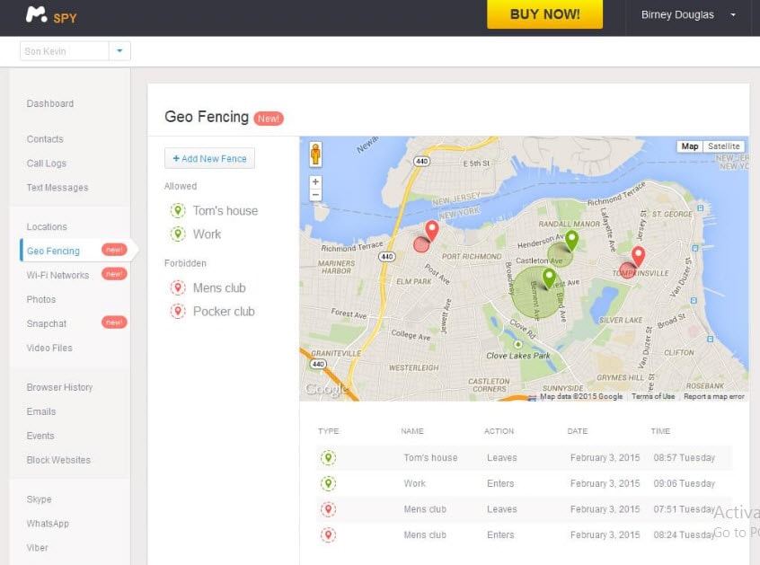Open Snapchat section in the sidebar
This screenshot has width=760, height=565.
47,323
